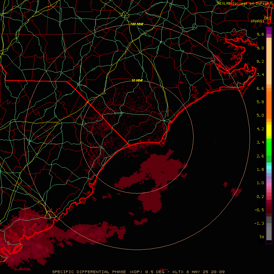This screenshot has height=274, width=274.
Task: Click the pink segment of color bar
Action: click(269, 184)
